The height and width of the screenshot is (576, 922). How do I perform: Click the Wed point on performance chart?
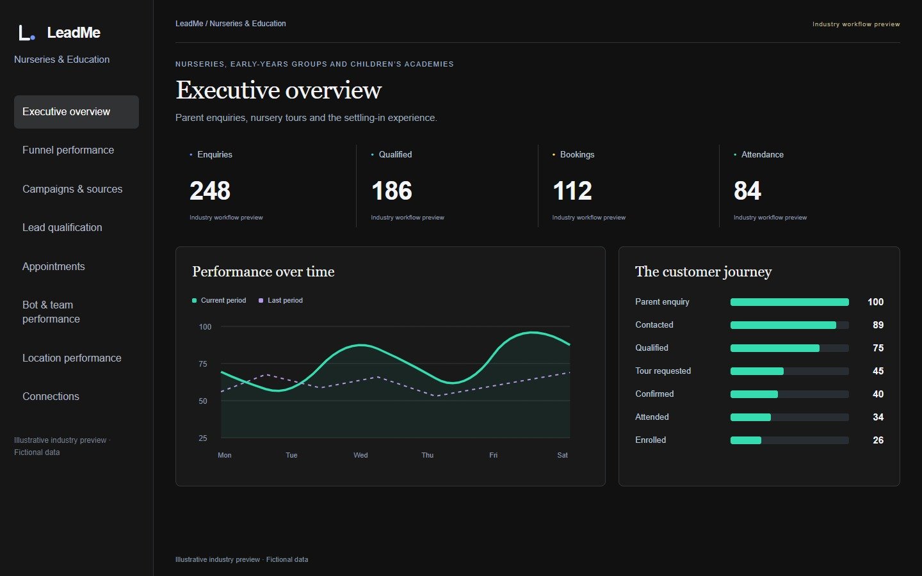coord(361,346)
